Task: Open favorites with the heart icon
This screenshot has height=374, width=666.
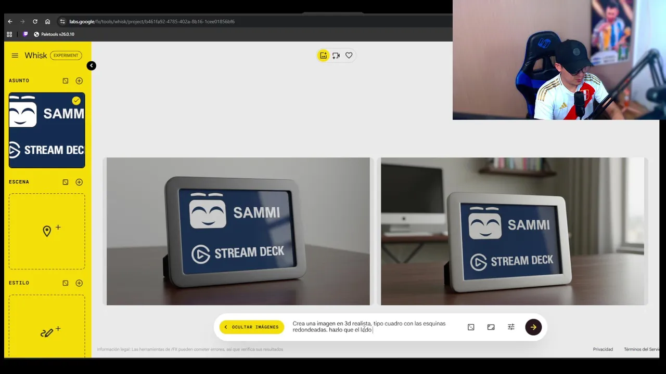Action: tap(349, 55)
